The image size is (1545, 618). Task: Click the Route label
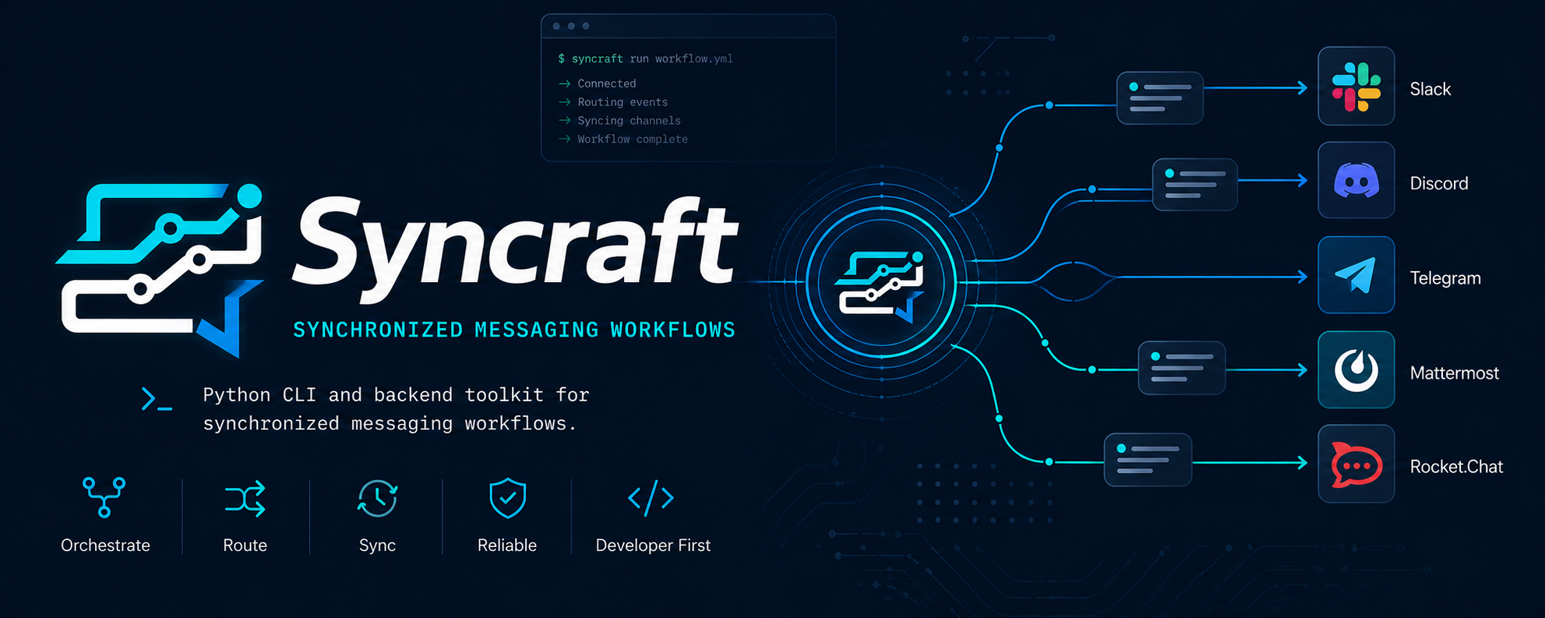point(245,546)
